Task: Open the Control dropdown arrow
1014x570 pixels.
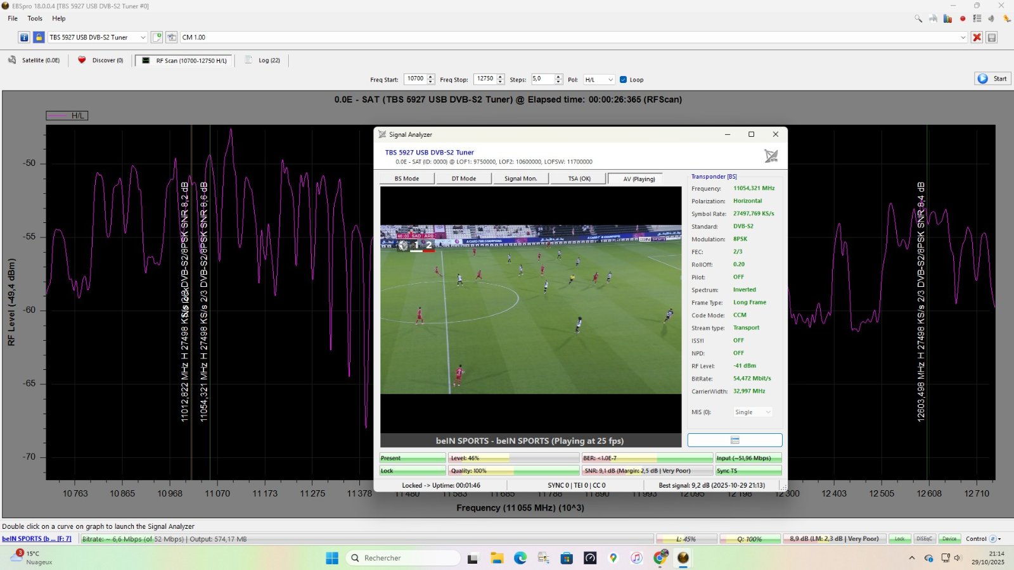Action: pos(999,539)
